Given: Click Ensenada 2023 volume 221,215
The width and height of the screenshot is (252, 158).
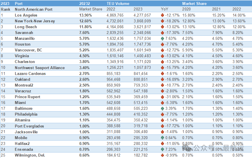Looking at the screenshot, I should click(x=141, y=149).
